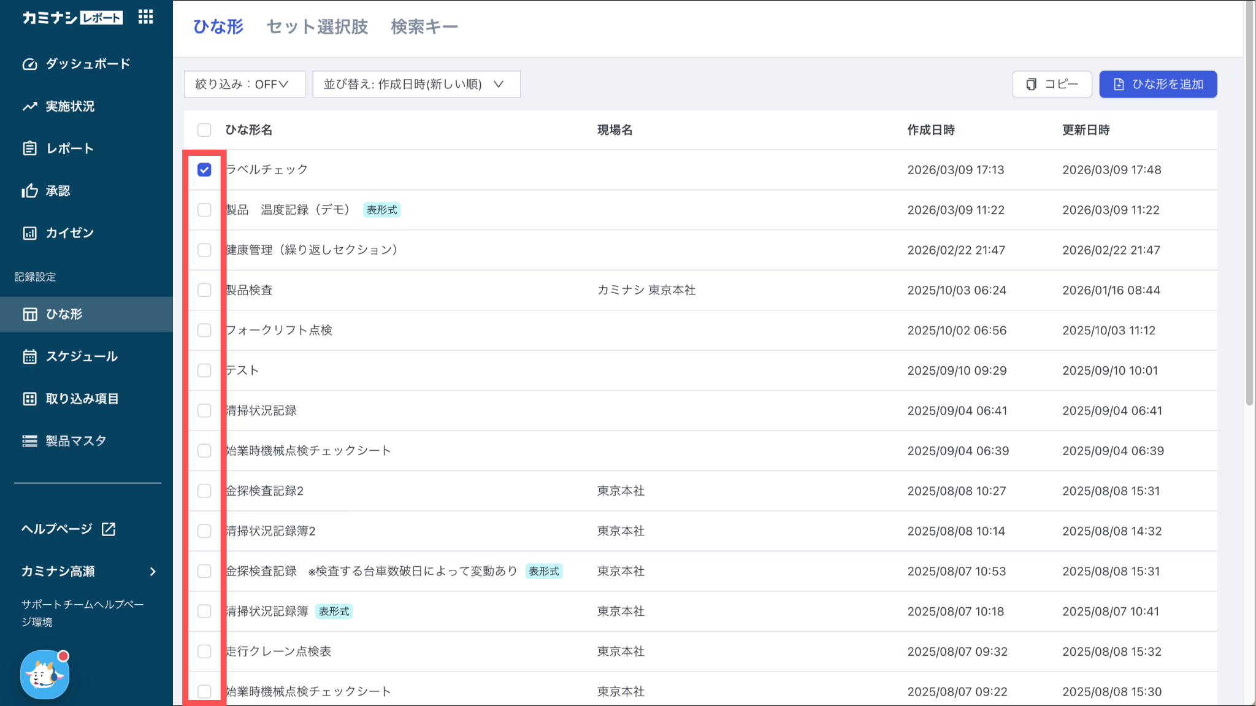Click the ダッシュボード gauge icon

(29, 64)
